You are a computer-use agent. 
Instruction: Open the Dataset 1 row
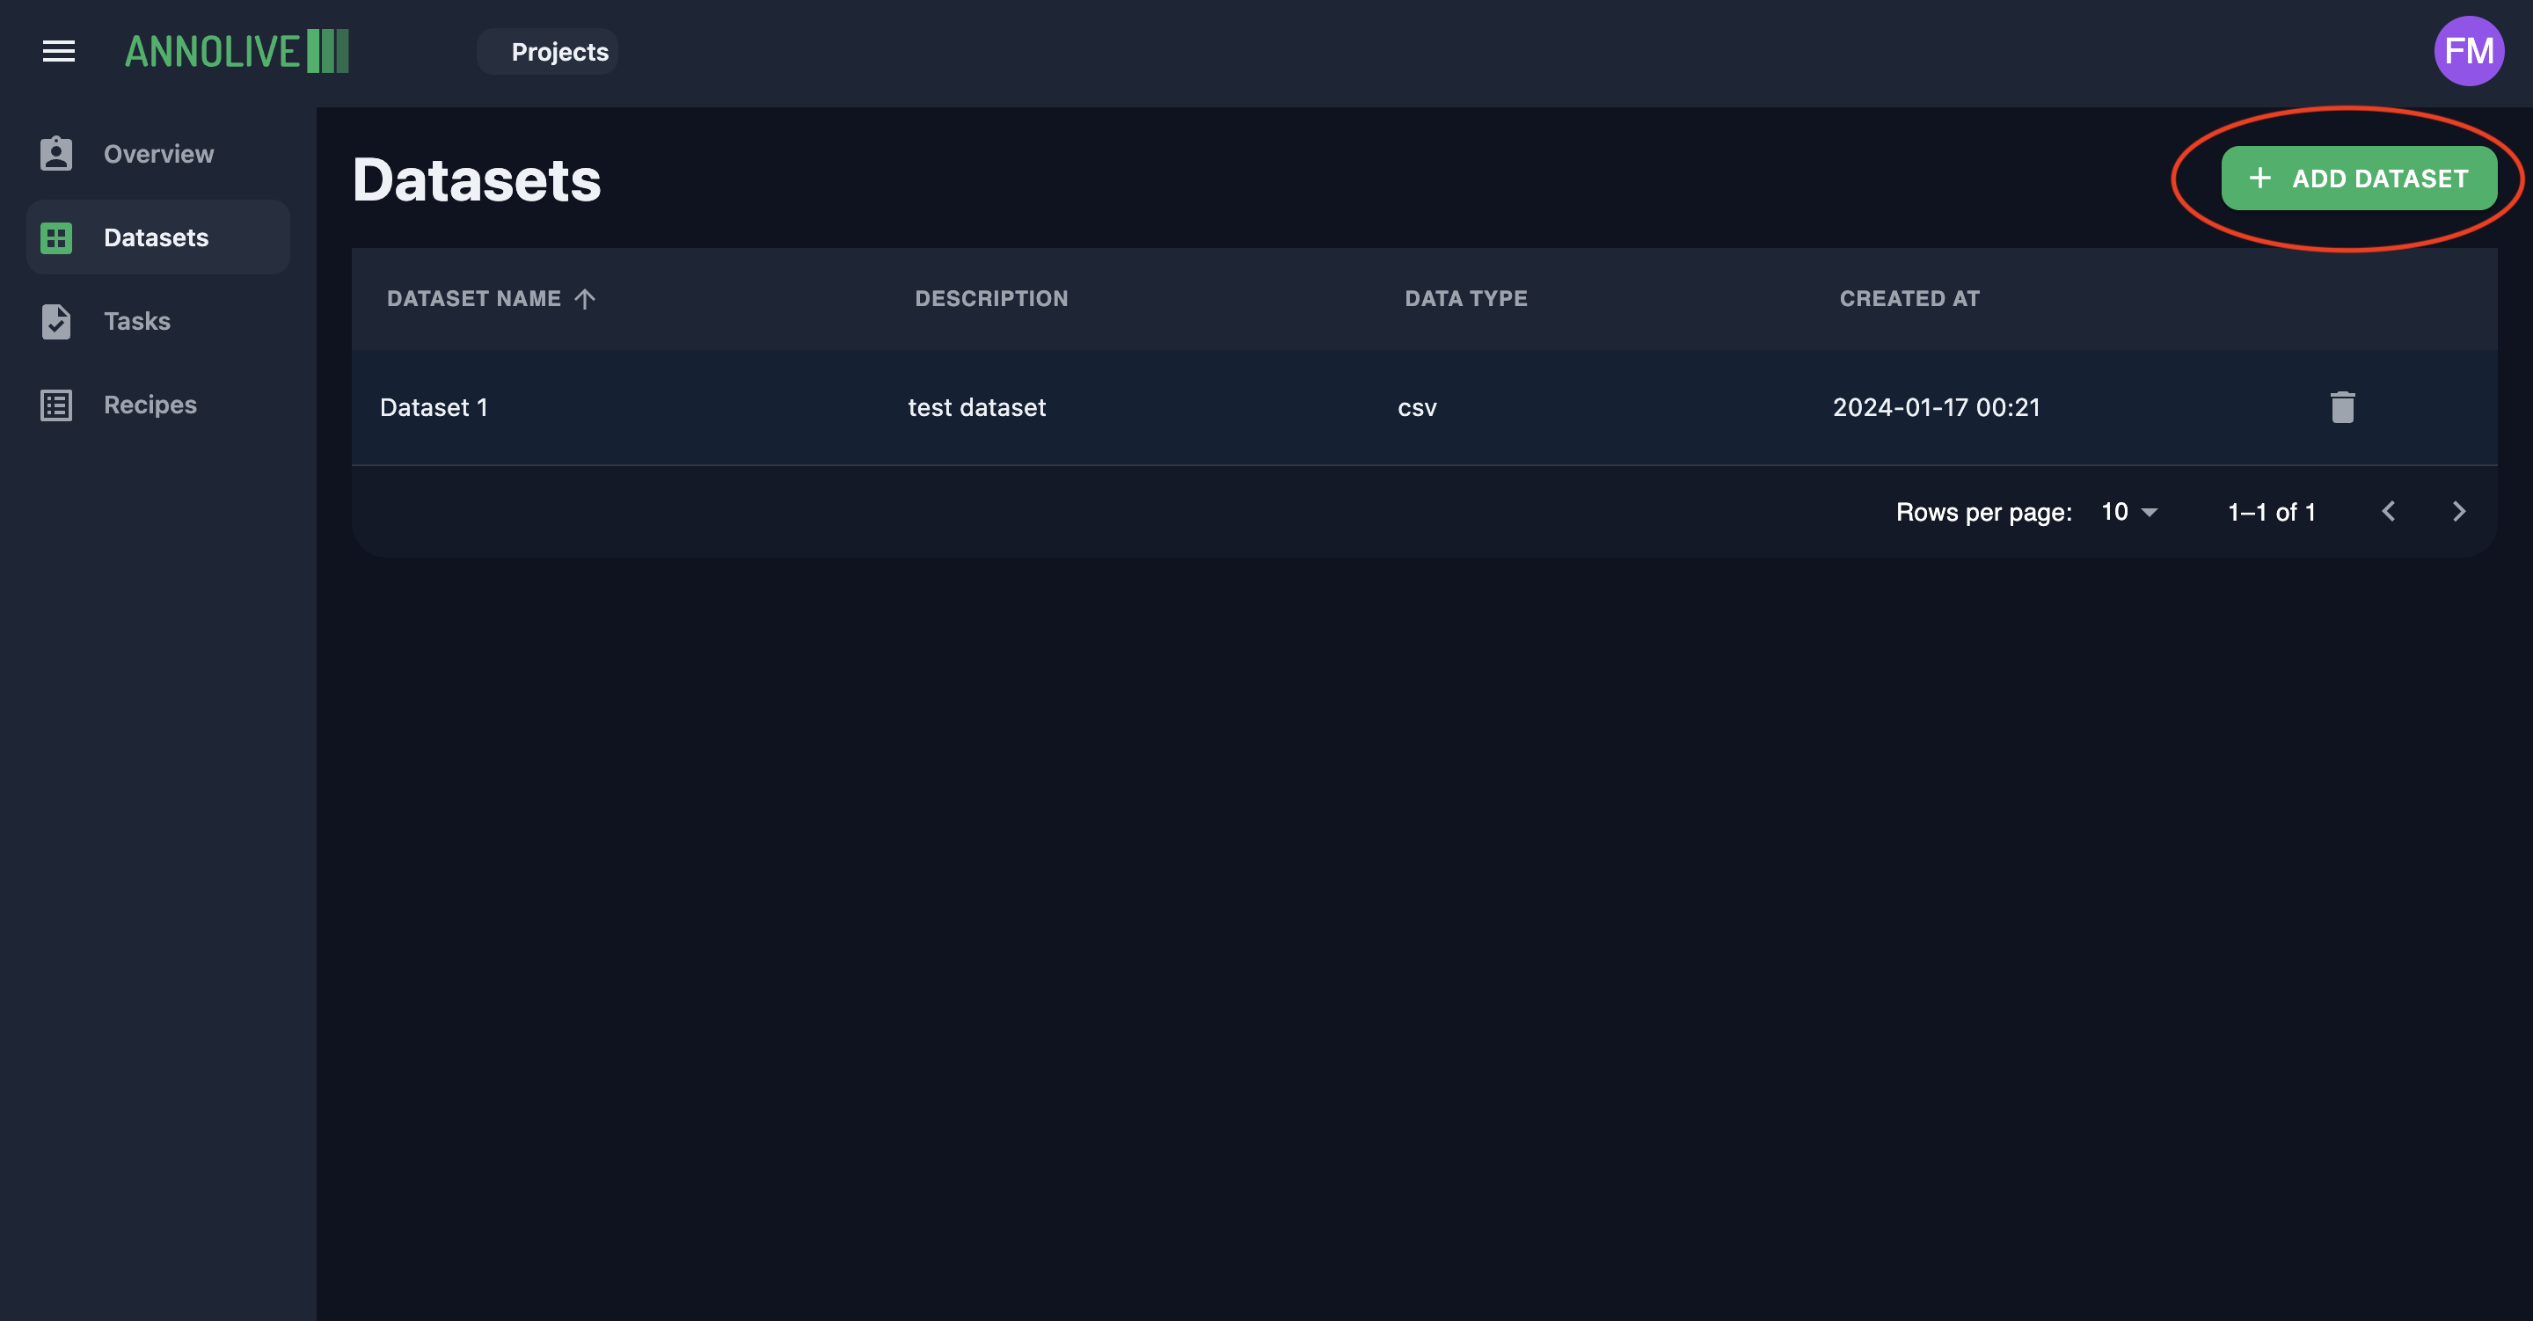(x=1424, y=407)
